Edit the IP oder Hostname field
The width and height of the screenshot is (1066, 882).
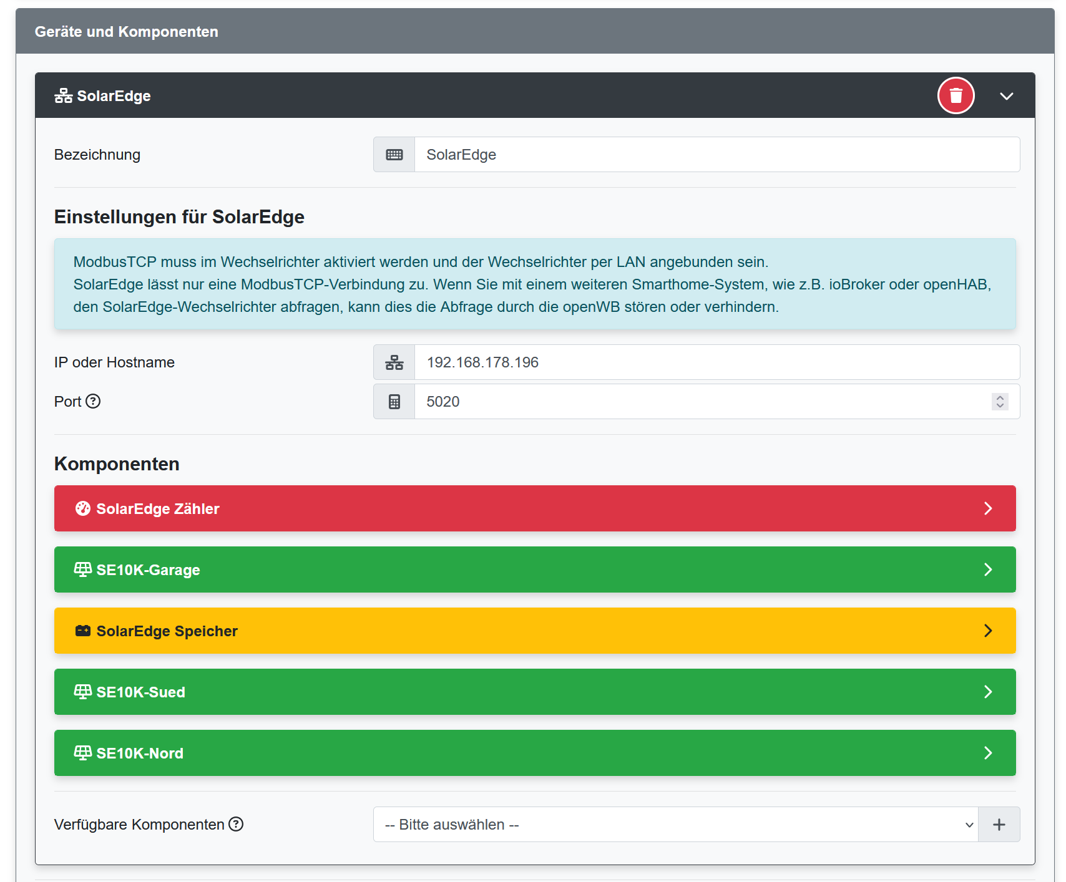click(x=717, y=362)
